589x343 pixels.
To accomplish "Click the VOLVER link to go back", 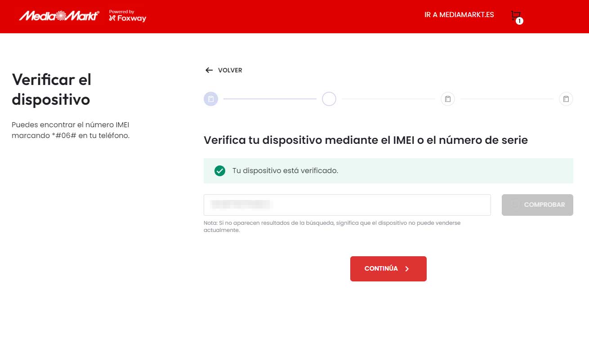I will click(230, 70).
